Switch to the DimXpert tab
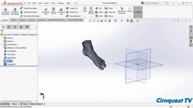 coord(41,20)
